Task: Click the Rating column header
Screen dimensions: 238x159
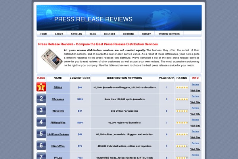Action: coord(182,78)
